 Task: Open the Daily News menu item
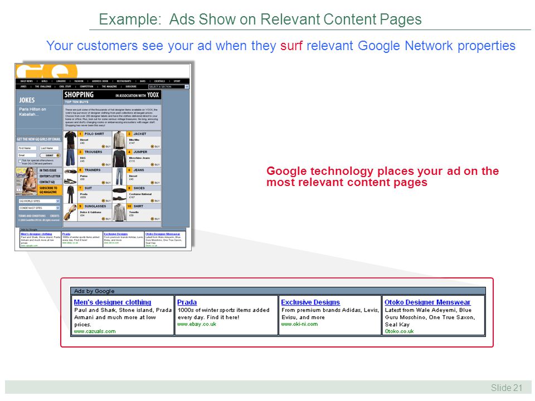tap(26, 81)
